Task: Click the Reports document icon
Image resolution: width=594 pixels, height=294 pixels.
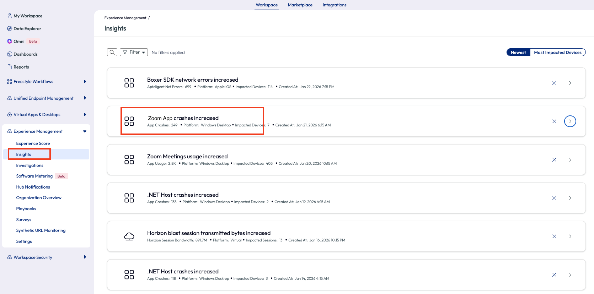Action: [x=10, y=67]
